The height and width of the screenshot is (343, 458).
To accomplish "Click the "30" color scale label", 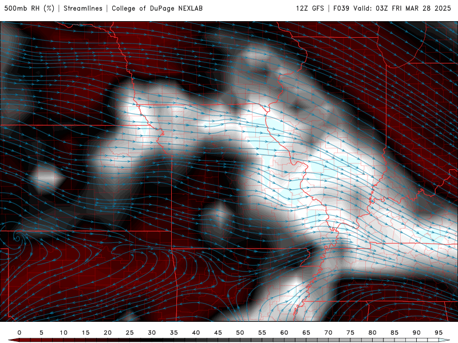I will point(152,333).
